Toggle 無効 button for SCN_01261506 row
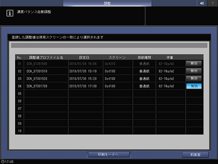The width and height of the screenshot is (218, 164). 194,63
